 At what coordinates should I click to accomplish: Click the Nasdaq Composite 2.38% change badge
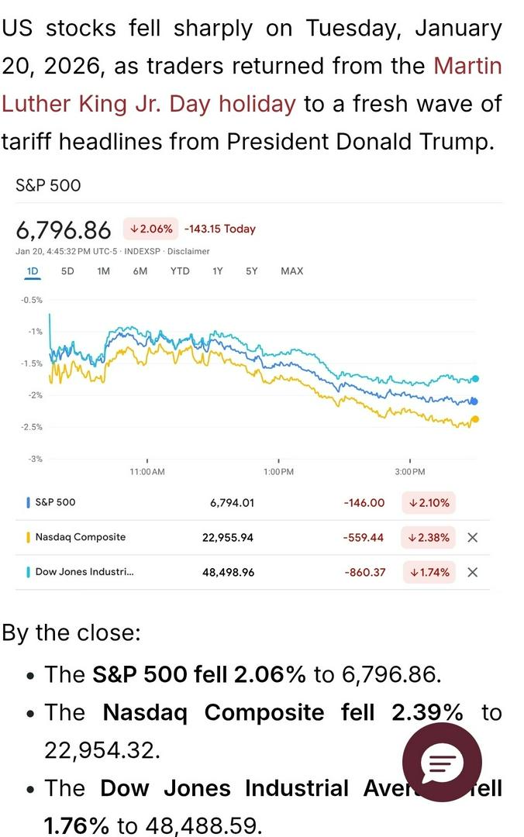click(x=429, y=537)
